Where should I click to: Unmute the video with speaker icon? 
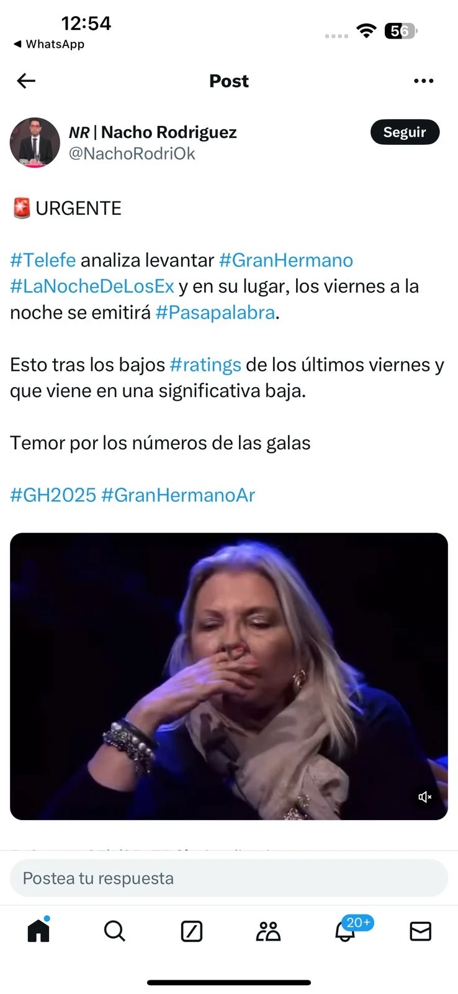coord(425,797)
